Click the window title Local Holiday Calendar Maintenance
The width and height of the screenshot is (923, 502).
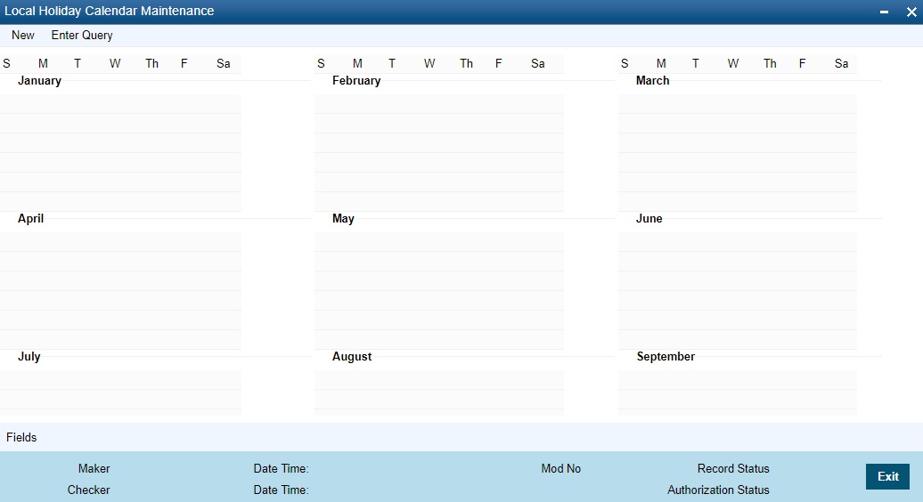109,12
